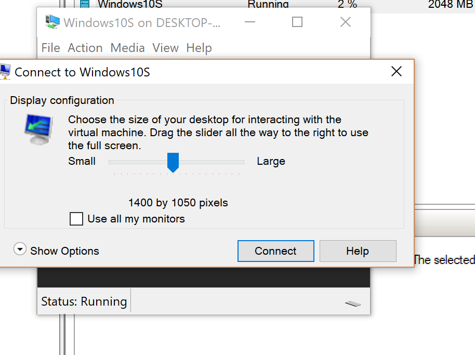
Task: Open Help in the Connect dialog
Action: (358, 251)
